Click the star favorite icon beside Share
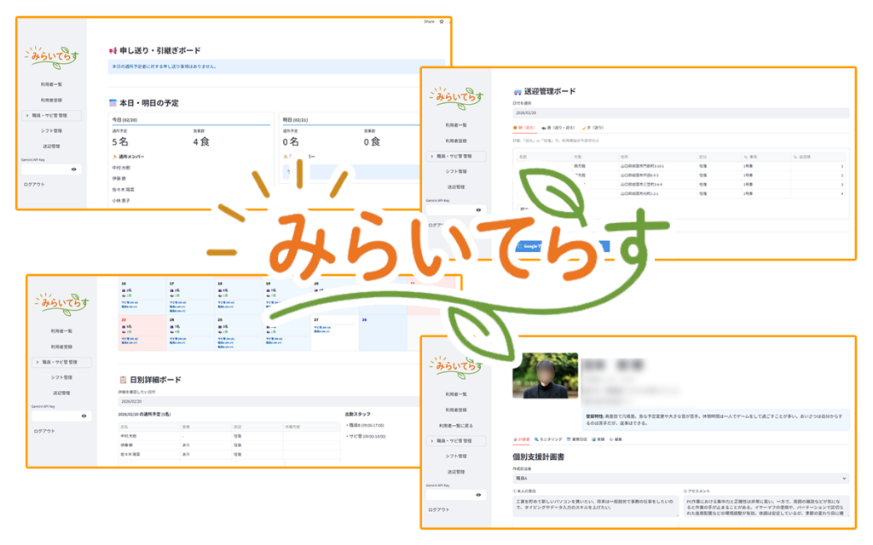873x545 pixels. coord(441,21)
